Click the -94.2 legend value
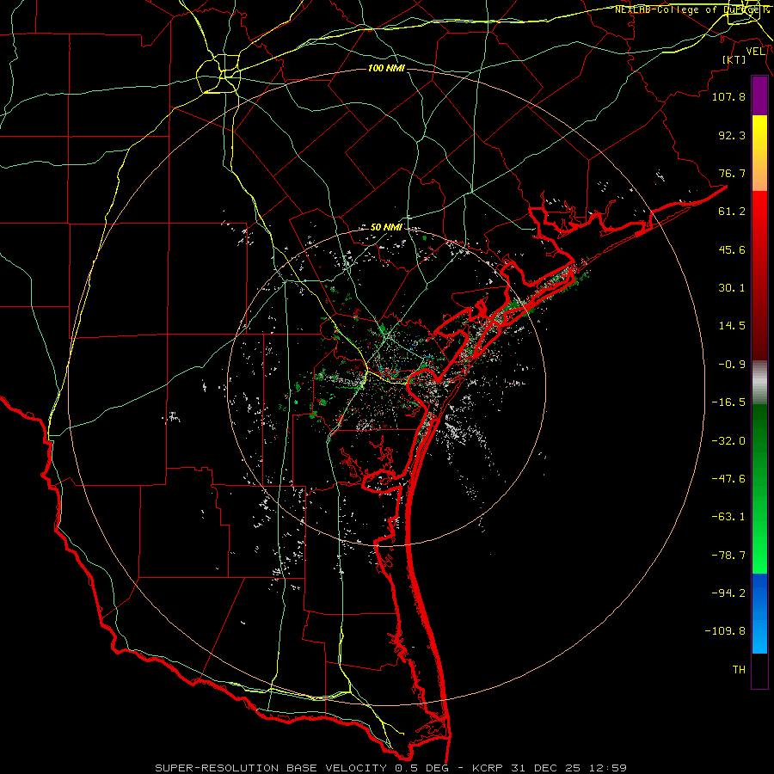Viewport: 774px width, 774px height. [728, 593]
